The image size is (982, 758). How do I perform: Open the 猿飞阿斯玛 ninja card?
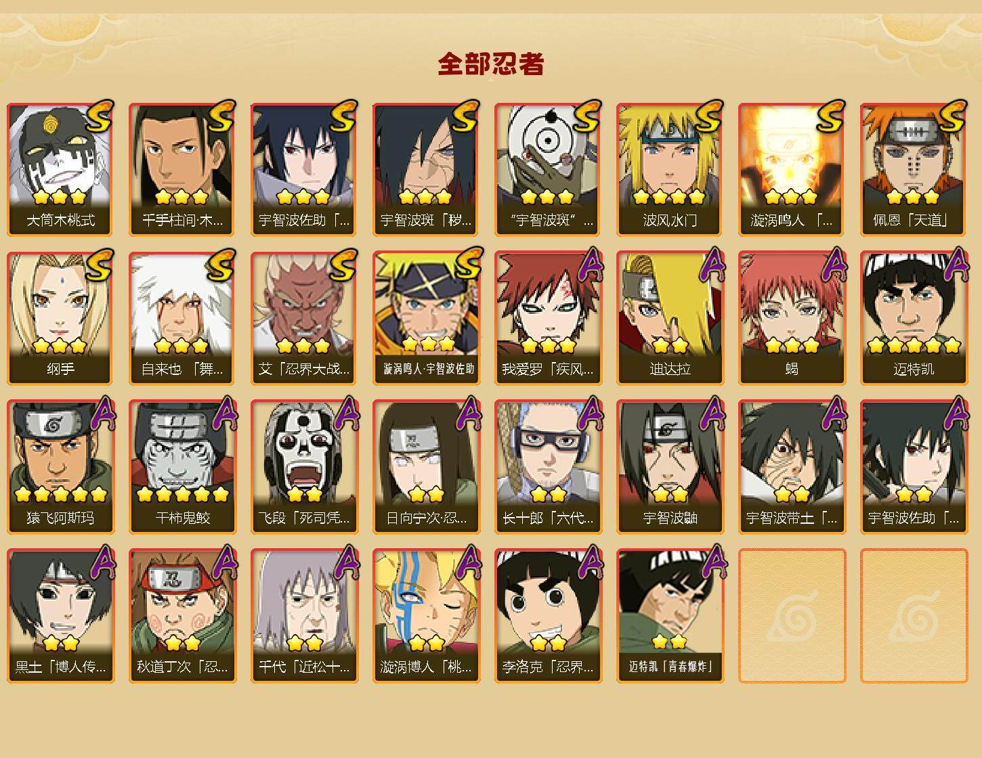coord(60,467)
